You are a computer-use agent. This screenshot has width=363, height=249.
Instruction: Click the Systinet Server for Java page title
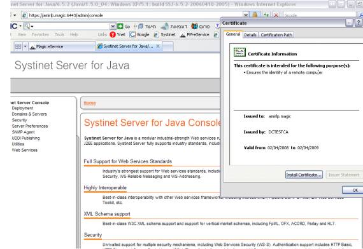[x=72, y=65]
